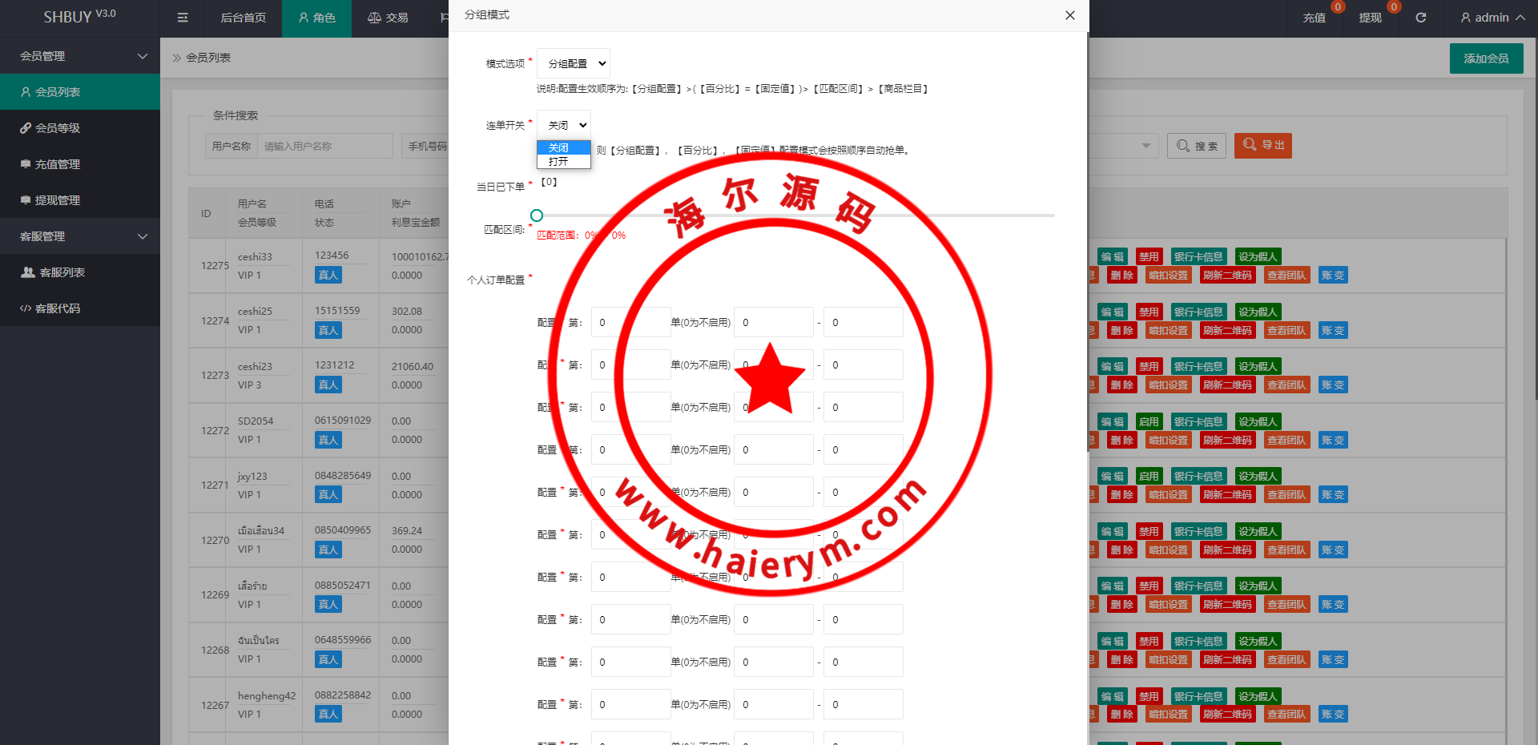1538x745 pixels.
Task: Click the 匹配区间 slider handle
Action: [537, 215]
